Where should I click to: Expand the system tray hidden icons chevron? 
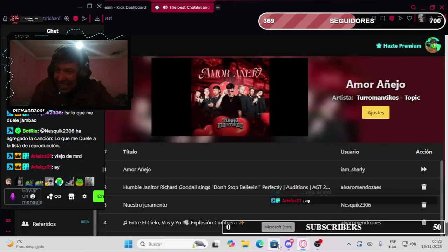click(x=349, y=244)
